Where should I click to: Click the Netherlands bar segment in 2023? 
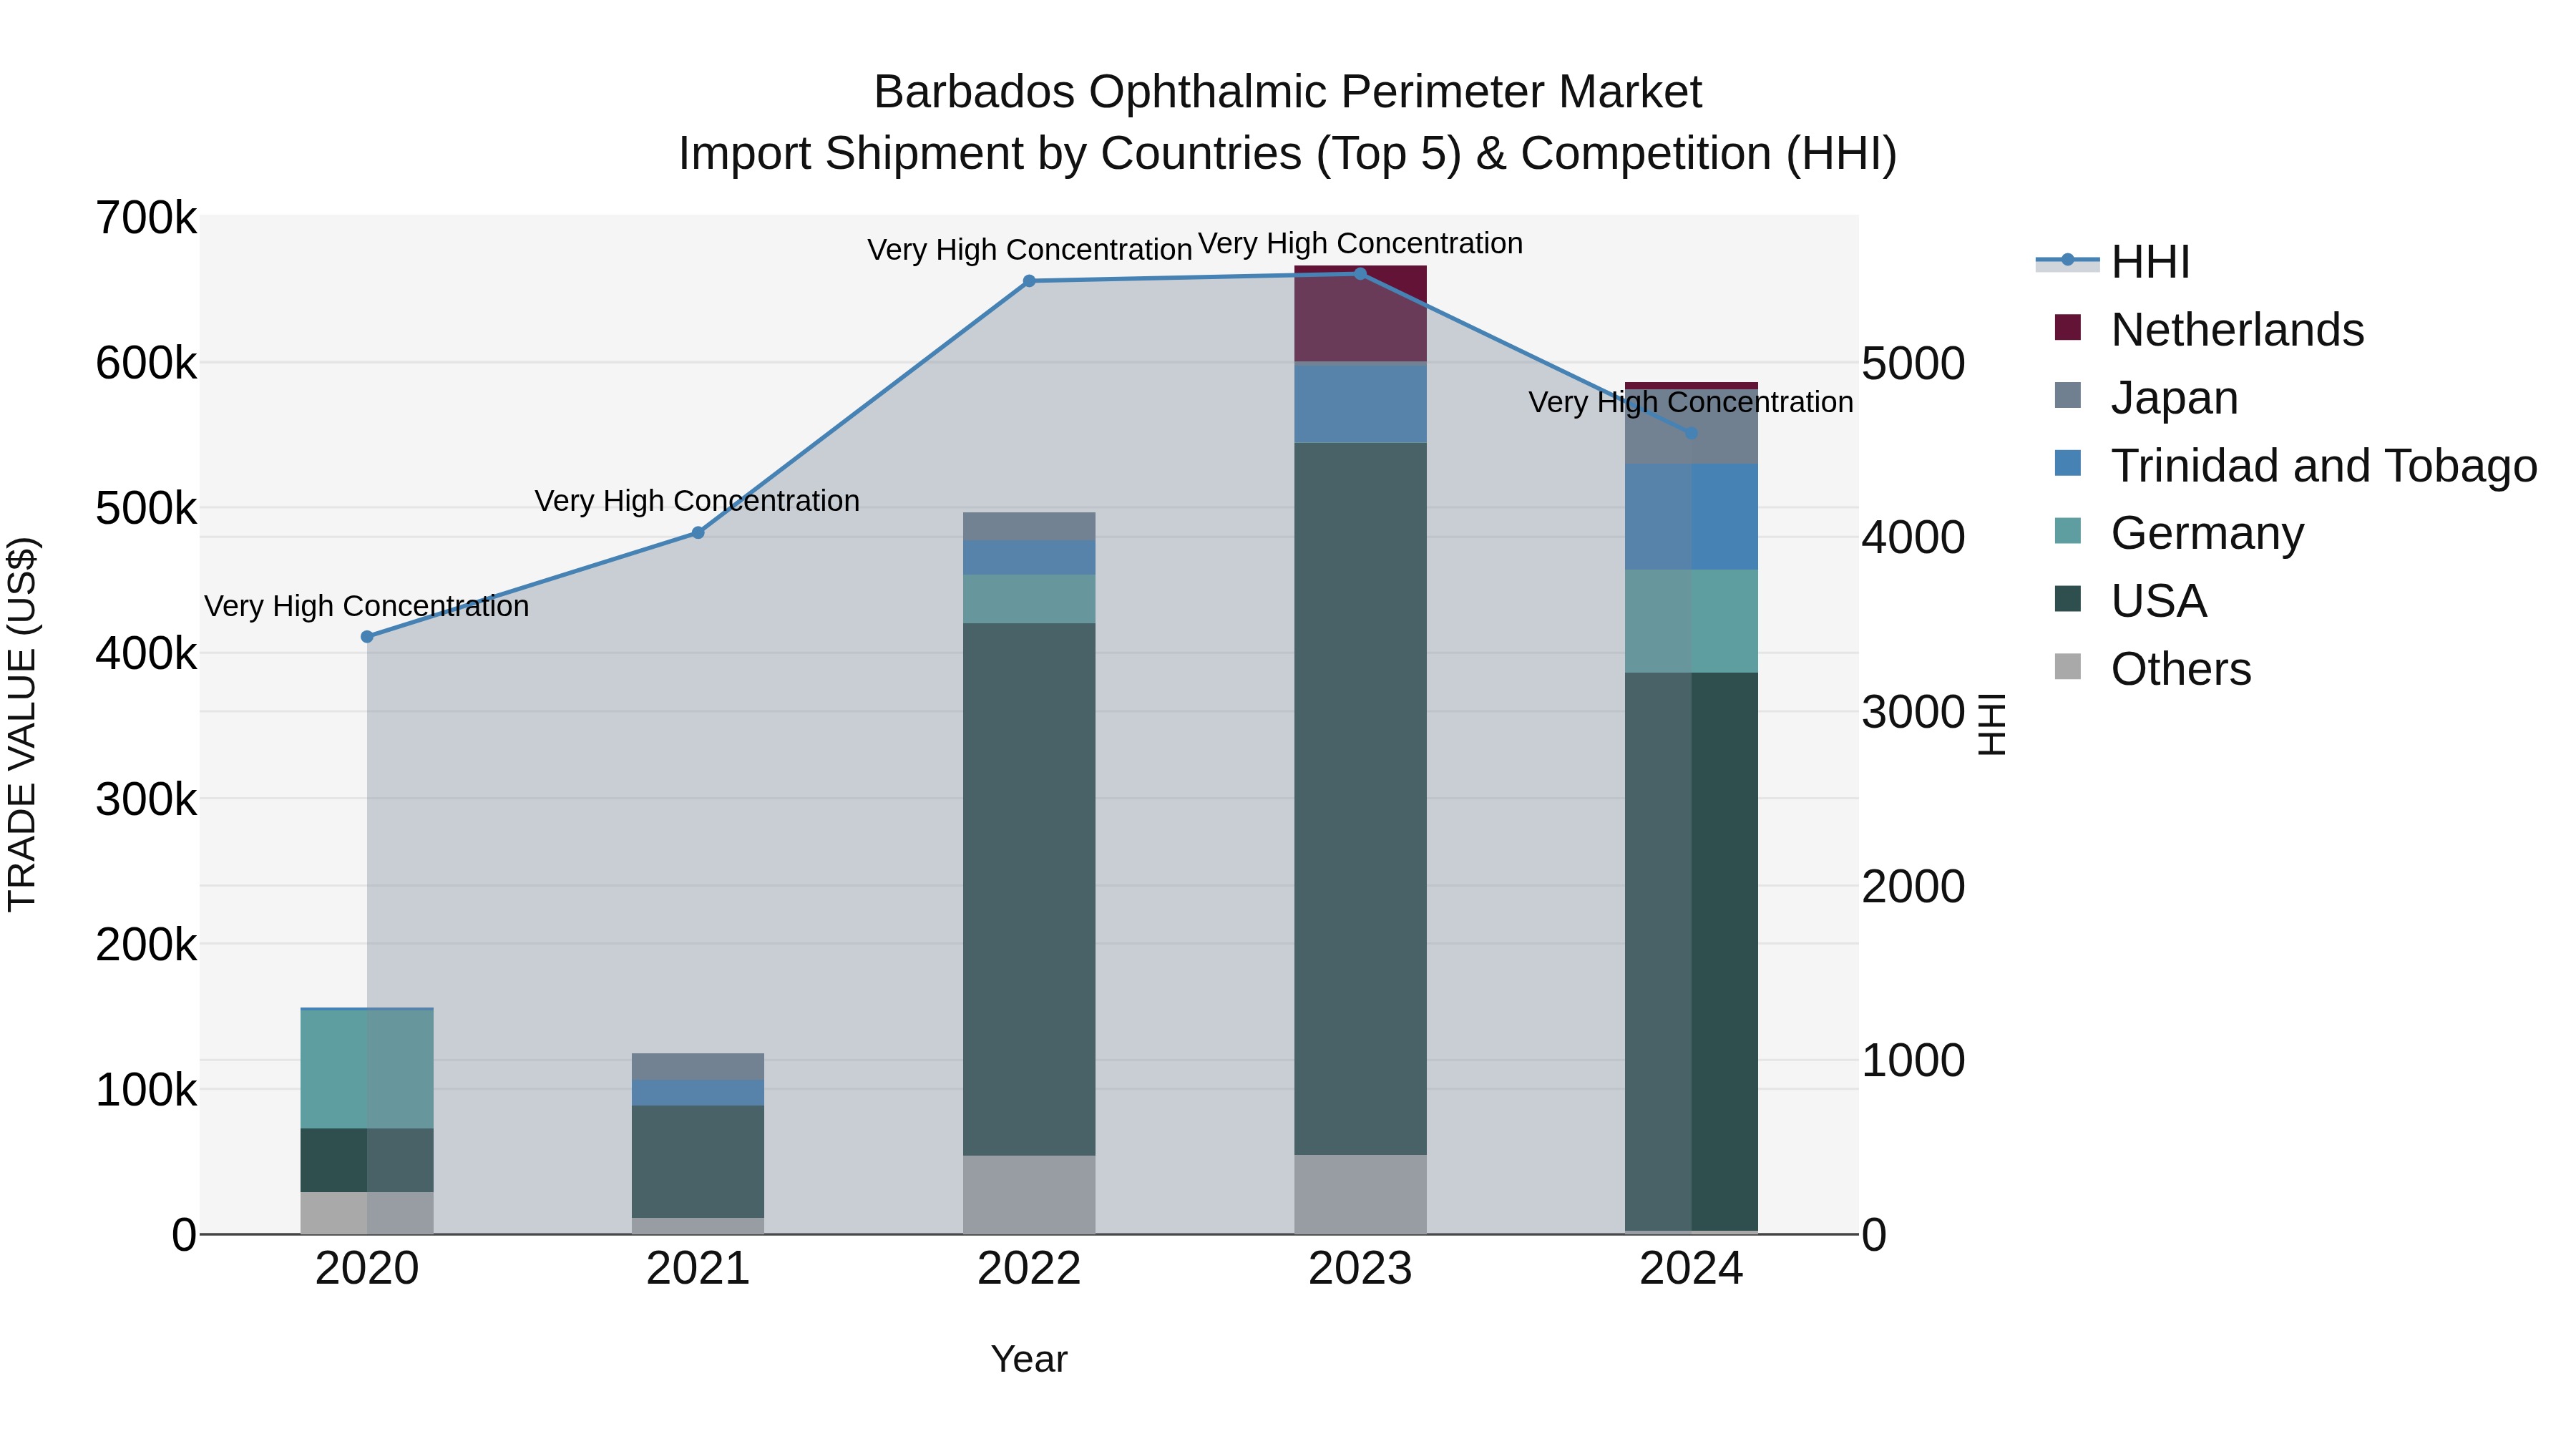click(1360, 314)
